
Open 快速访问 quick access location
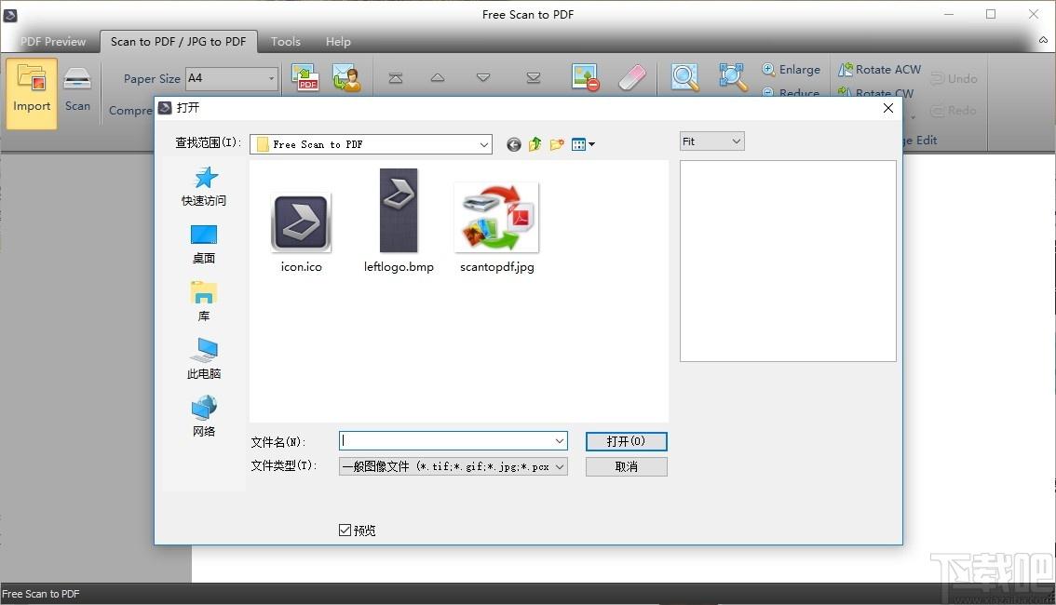204,186
